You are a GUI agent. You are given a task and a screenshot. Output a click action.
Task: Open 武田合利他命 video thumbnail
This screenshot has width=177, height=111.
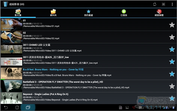(x=11, y=61)
